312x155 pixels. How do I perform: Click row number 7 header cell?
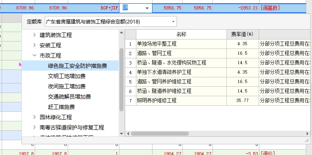click(131, 101)
